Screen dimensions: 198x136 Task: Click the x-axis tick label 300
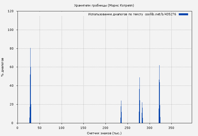149,128
